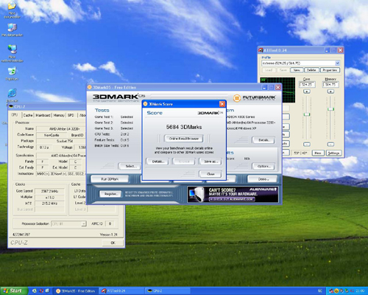
Task: Click the 5684 3DMarks score text
Action: coord(184,127)
